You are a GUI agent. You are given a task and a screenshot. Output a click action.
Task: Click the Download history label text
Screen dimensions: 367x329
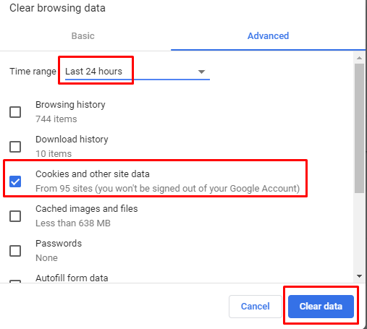point(72,140)
